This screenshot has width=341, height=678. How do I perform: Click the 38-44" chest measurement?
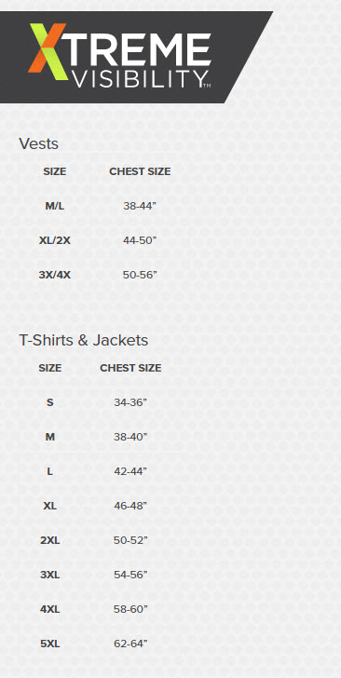[x=140, y=206]
